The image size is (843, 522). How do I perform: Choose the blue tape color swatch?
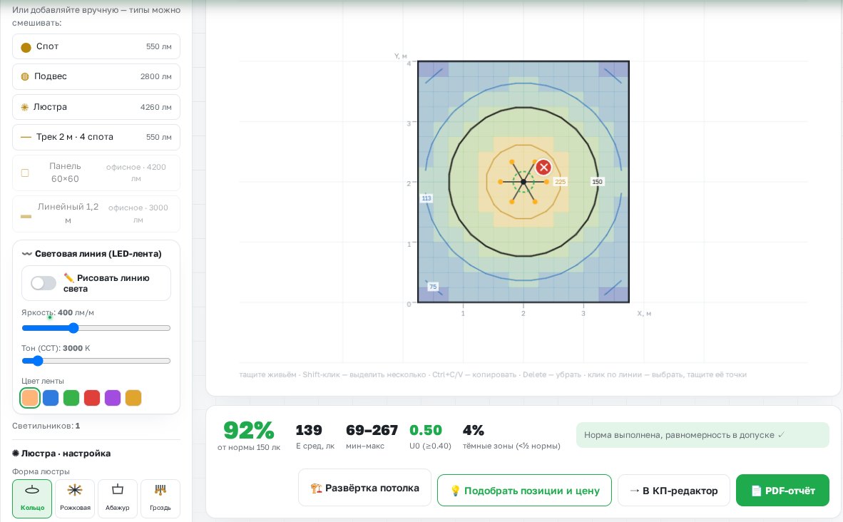click(x=51, y=398)
